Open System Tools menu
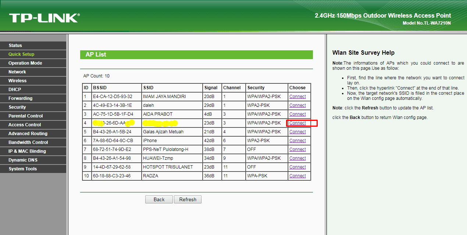This screenshot has width=467, height=235. tap(33, 169)
